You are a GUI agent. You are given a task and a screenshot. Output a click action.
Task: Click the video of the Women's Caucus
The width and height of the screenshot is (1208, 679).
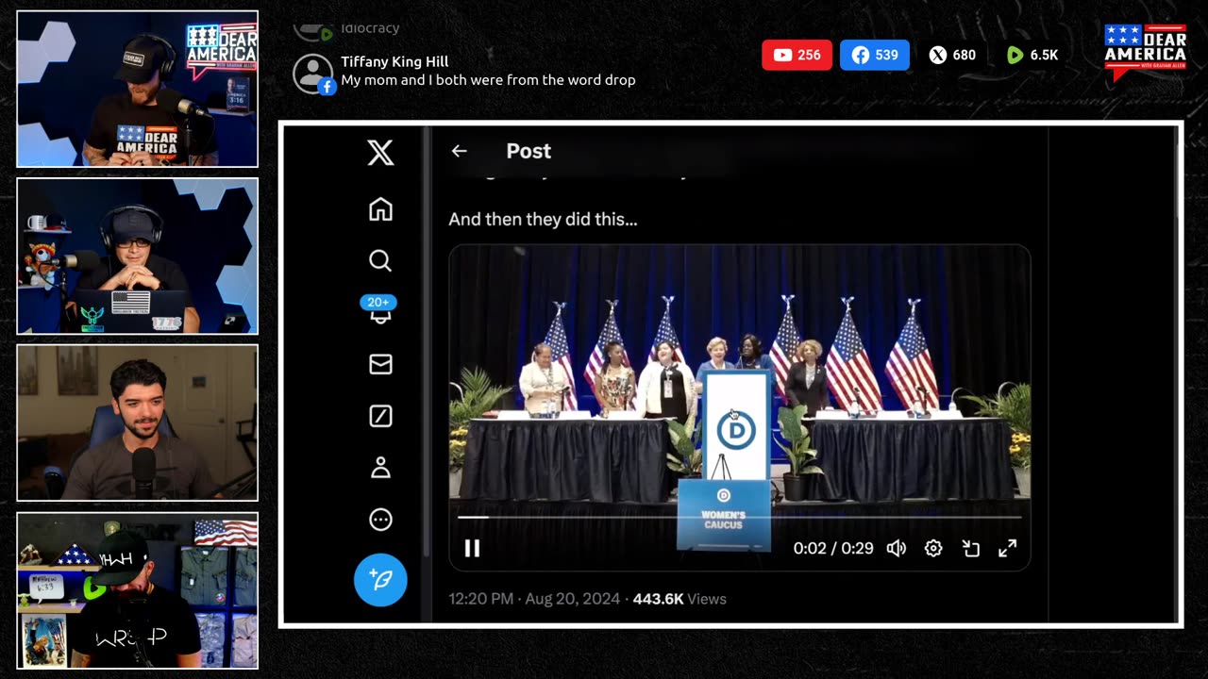(739, 407)
